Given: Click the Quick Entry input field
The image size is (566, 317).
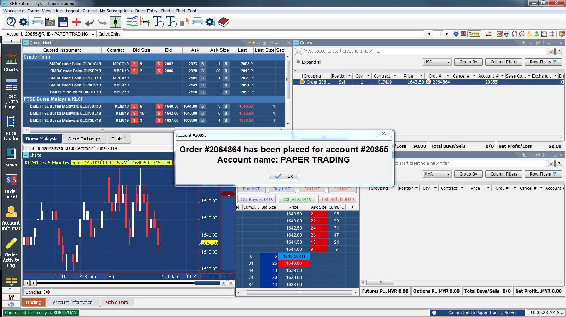Looking at the screenshot, I should click(x=273, y=34).
